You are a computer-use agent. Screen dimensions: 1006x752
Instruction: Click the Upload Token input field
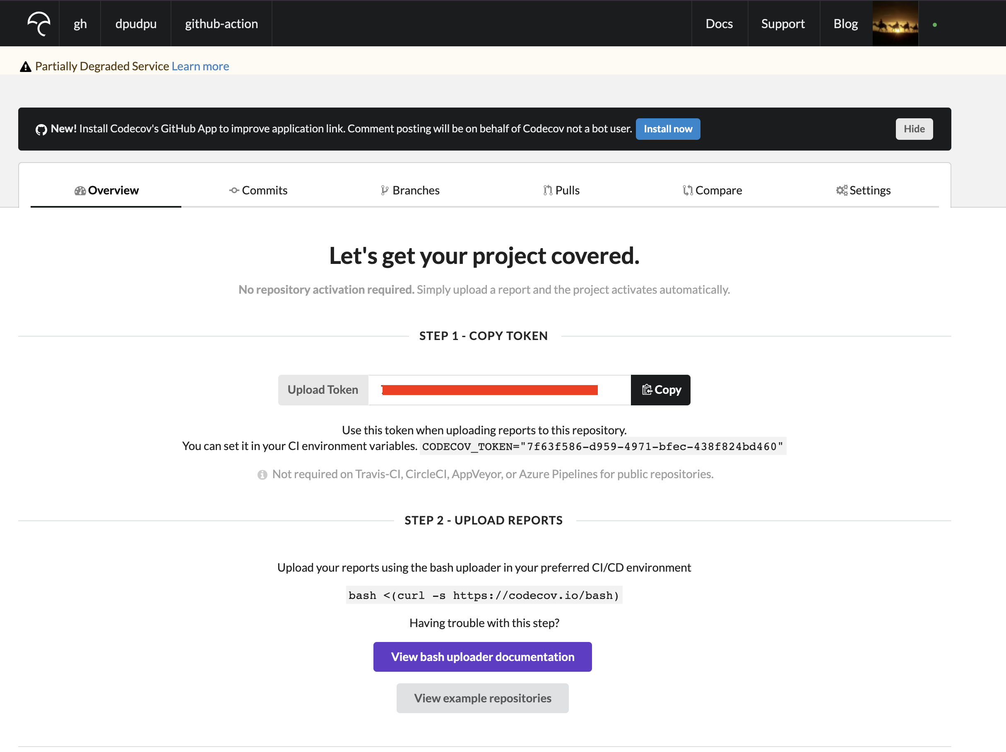coord(498,390)
